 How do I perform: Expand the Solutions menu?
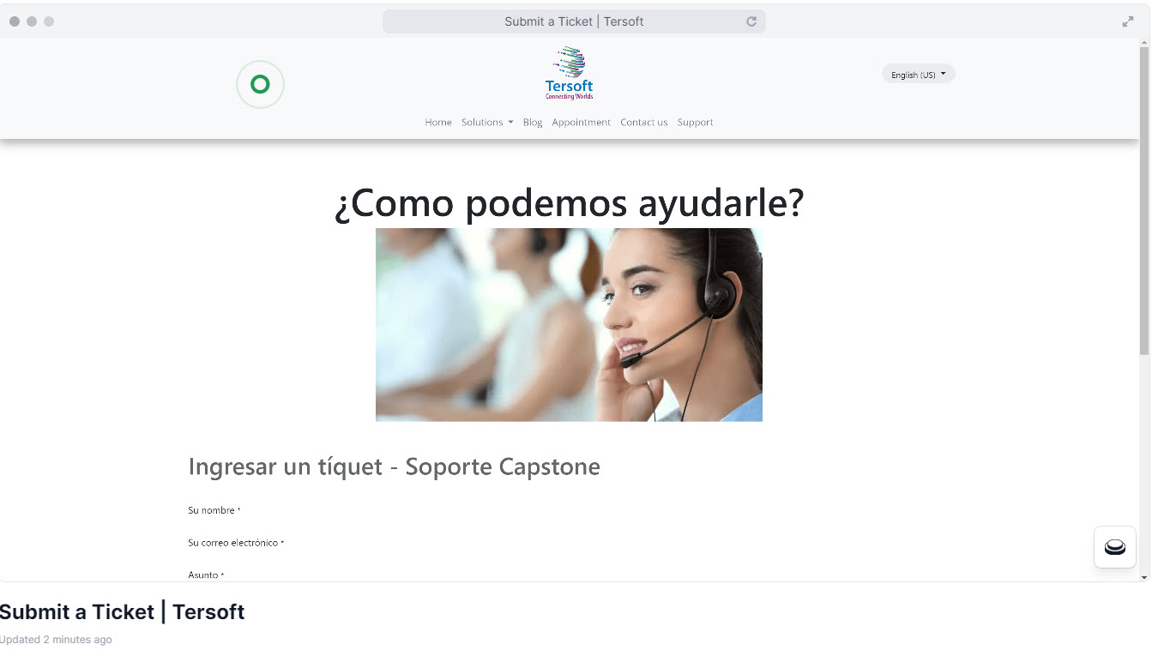(x=486, y=123)
